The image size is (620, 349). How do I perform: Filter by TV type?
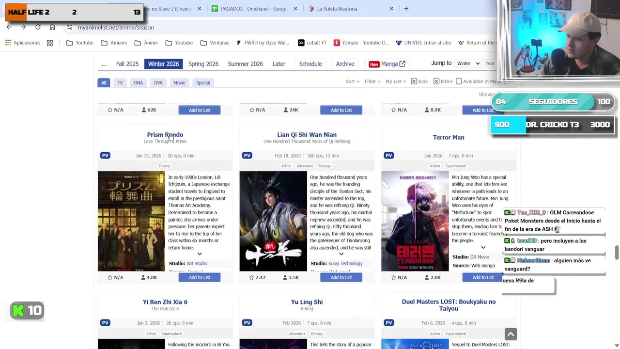(120, 83)
